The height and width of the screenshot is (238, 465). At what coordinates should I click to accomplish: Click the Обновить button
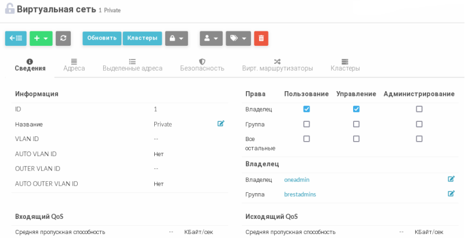click(102, 38)
